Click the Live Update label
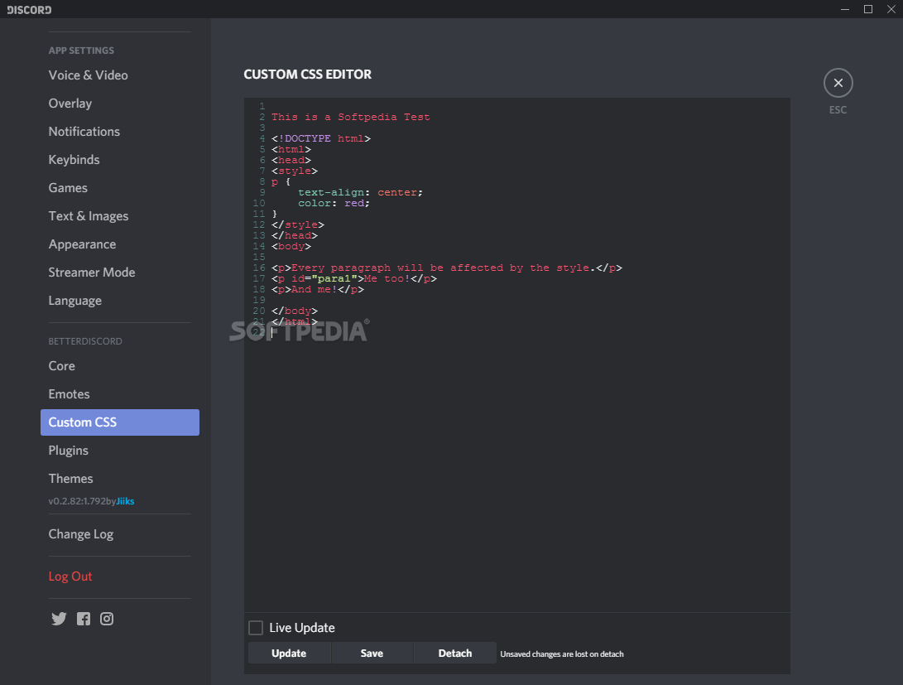The width and height of the screenshot is (903, 685). [x=302, y=627]
